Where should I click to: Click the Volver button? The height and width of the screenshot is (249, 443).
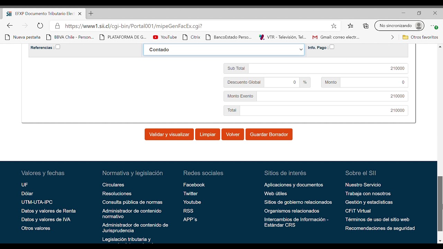coord(233,135)
